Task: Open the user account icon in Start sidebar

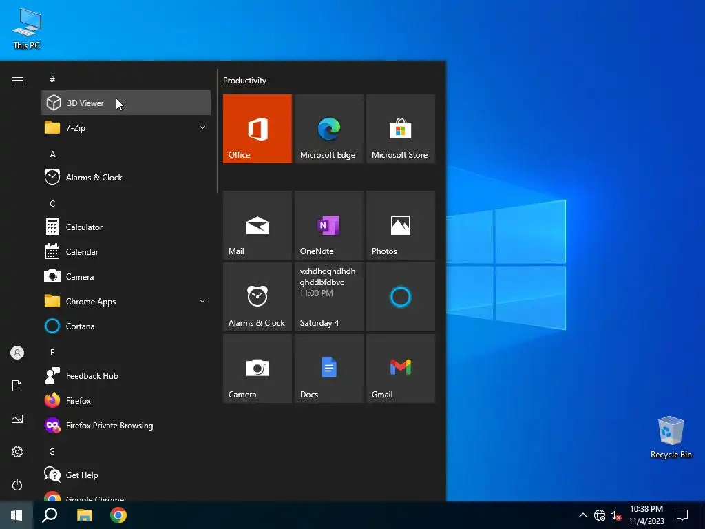Action: pos(17,353)
